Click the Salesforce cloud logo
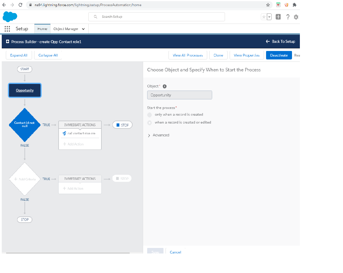Image resolution: width=343 pixels, height=273 pixels. pos(10,17)
